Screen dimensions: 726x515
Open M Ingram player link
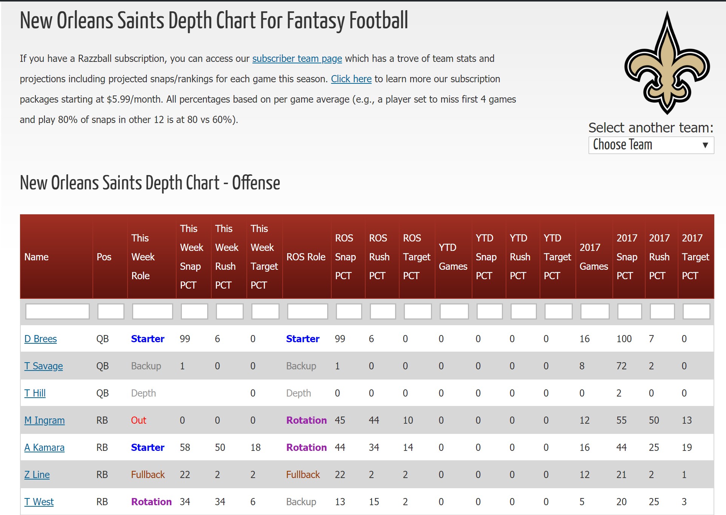pyautogui.click(x=45, y=420)
